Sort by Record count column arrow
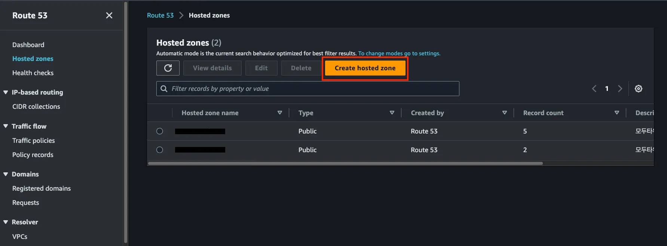This screenshot has width=667, height=246. coord(616,113)
